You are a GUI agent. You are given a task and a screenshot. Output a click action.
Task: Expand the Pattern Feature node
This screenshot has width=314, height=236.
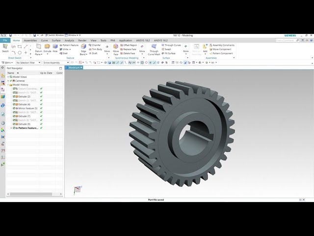11,128
